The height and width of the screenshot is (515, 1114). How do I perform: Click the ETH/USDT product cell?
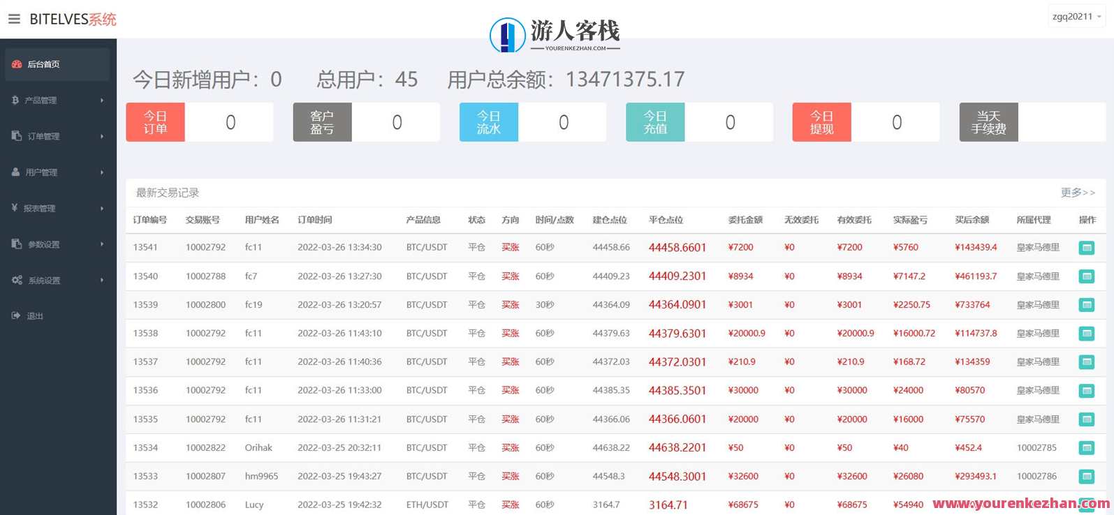(x=427, y=505)
